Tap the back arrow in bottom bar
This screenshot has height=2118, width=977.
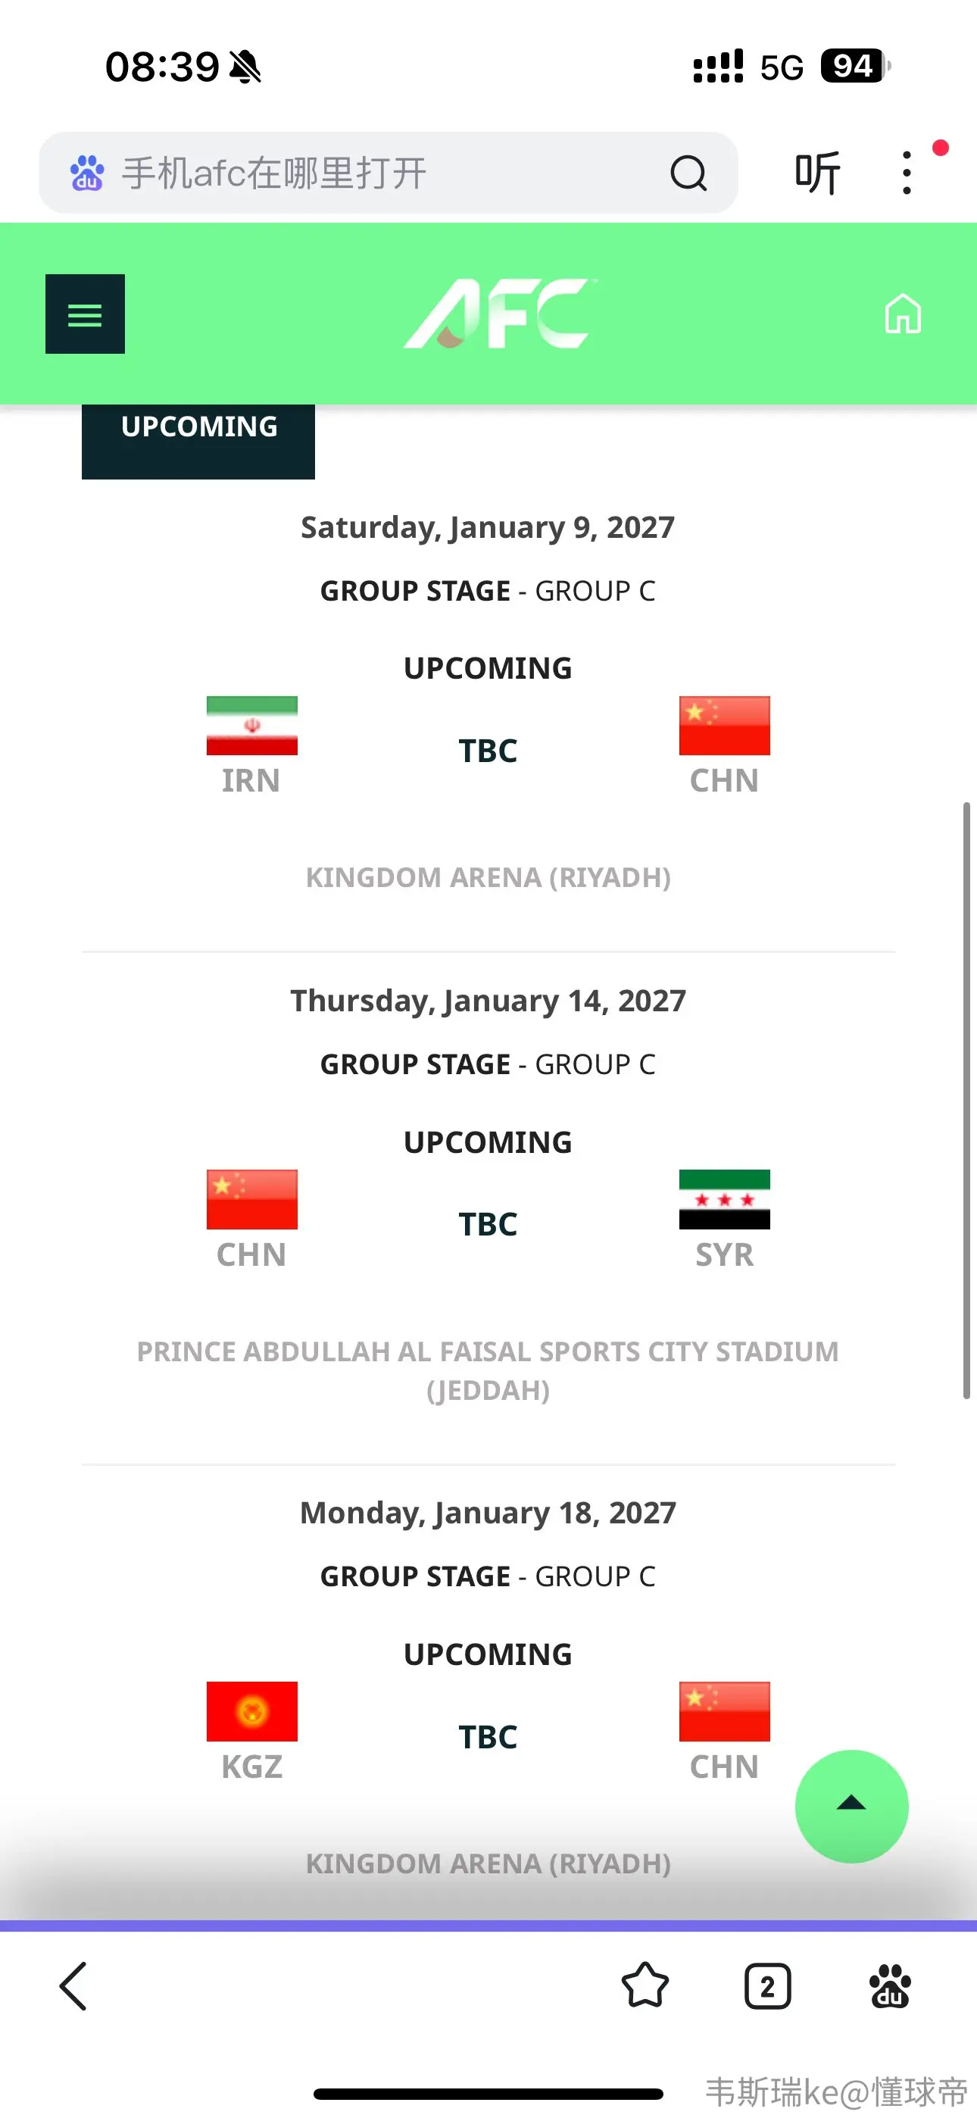coord(73,1986)
